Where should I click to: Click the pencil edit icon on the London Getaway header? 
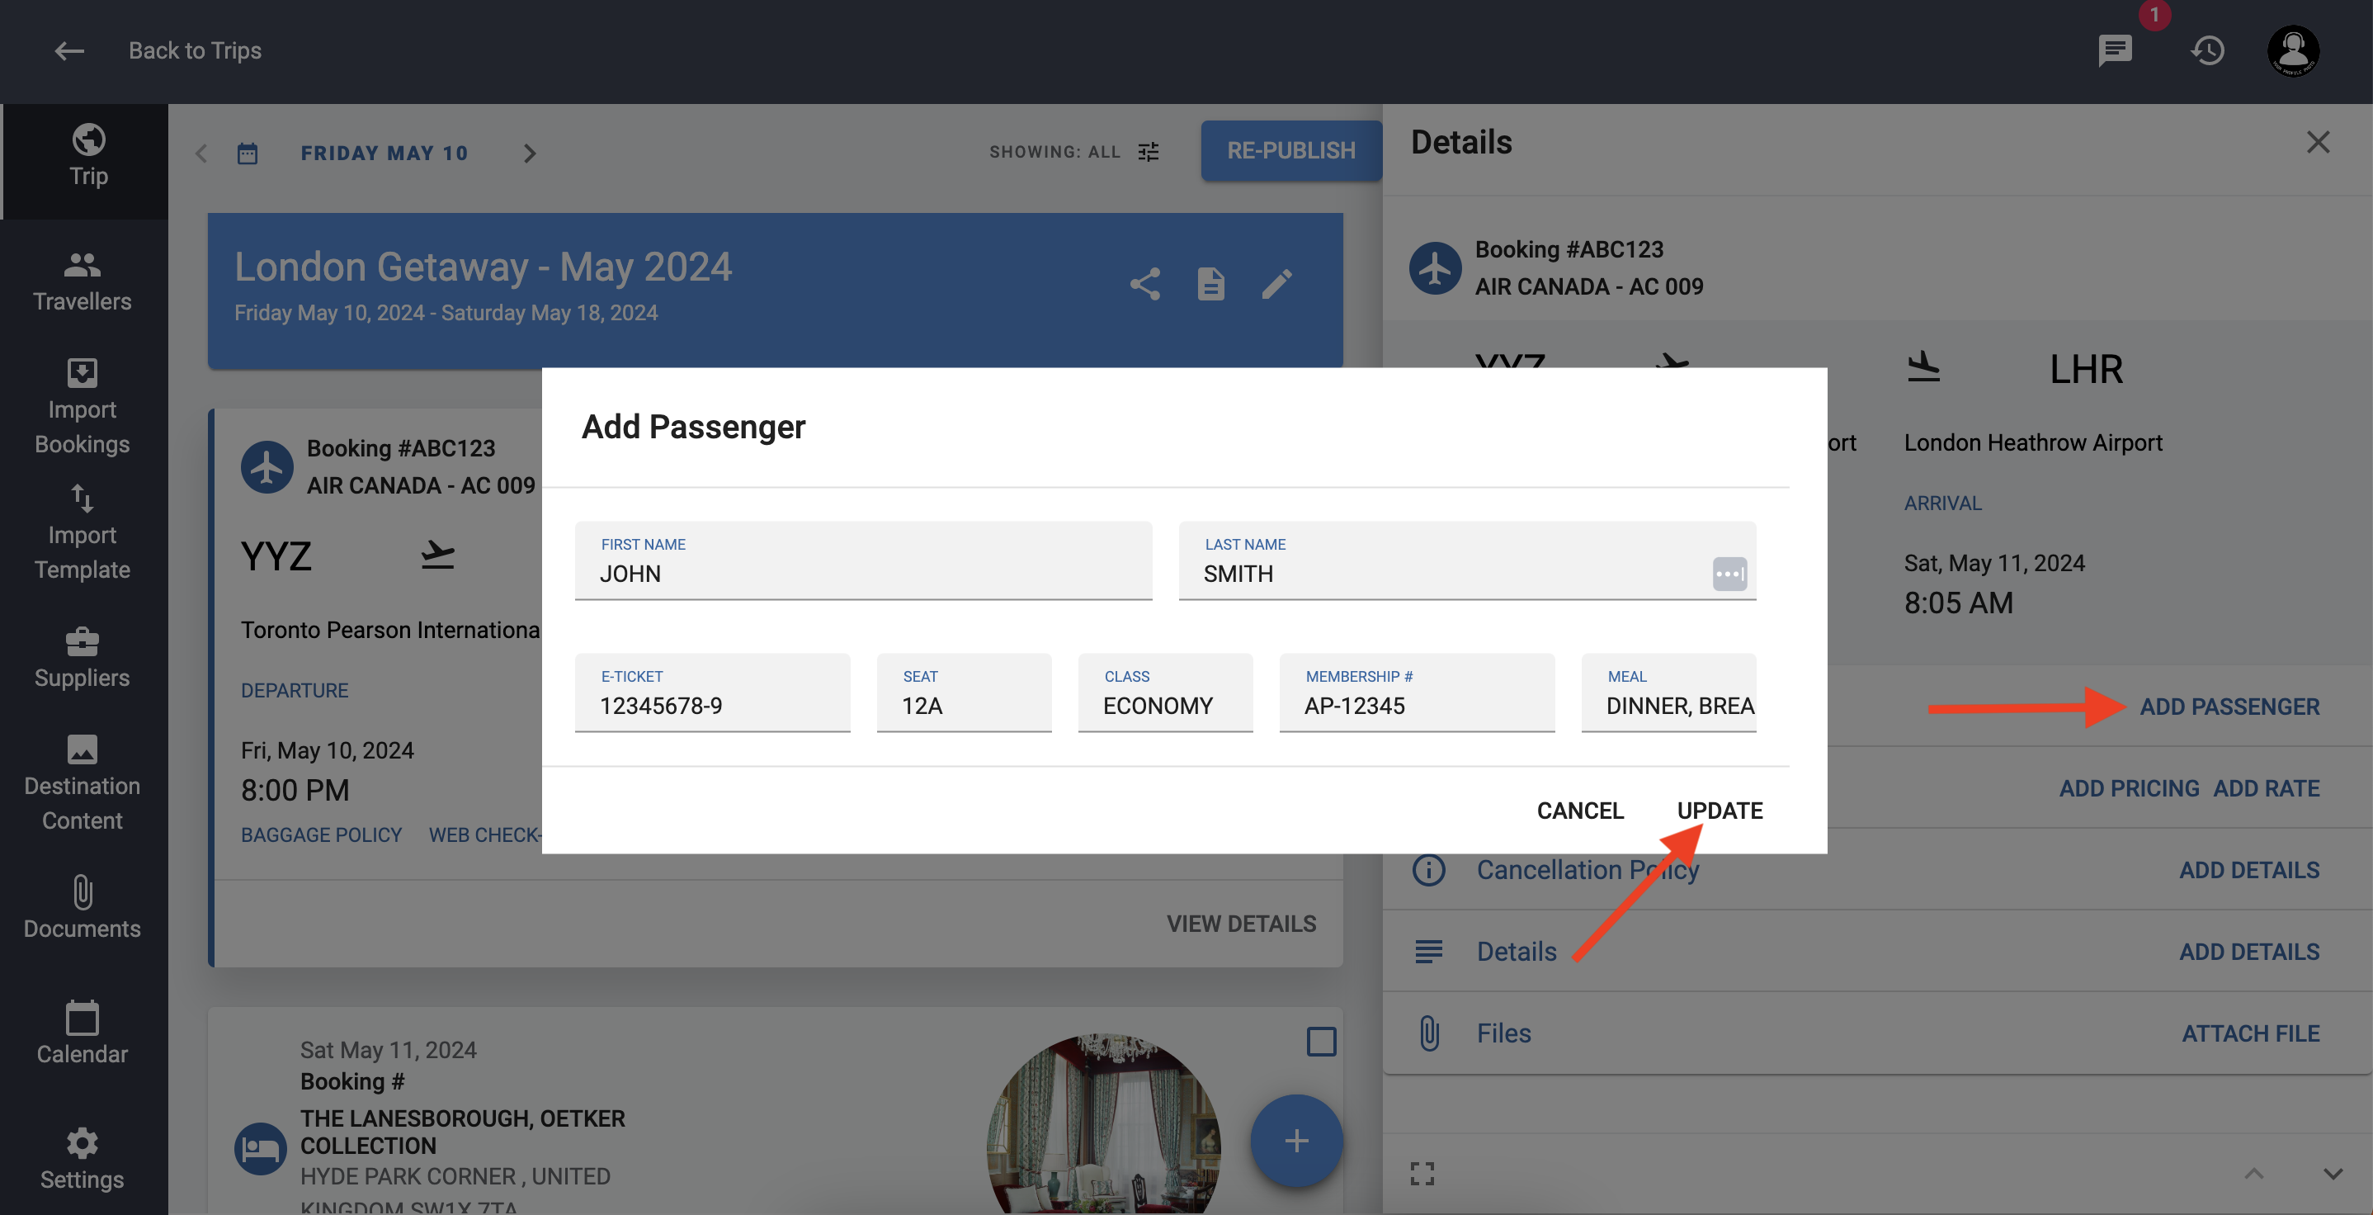[x=1276, y=284]
